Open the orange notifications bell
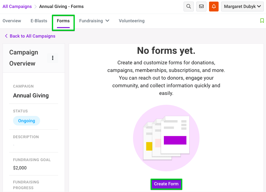The image size is (266, 192). tap(214, 6)
